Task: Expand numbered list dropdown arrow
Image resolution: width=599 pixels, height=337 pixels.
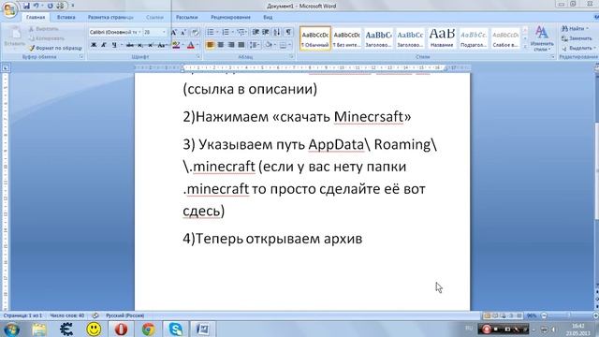Action: [233, 33]
